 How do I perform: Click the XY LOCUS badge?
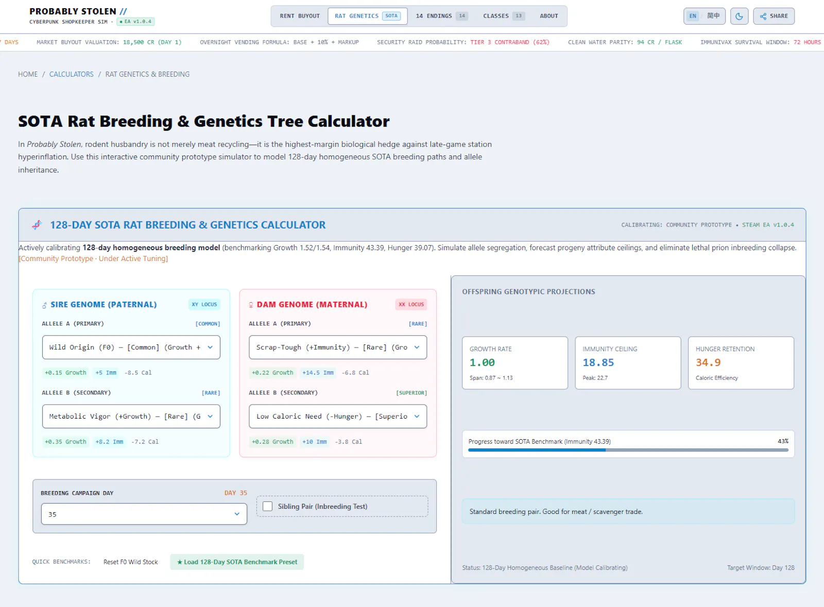click(x=204, y=304)
